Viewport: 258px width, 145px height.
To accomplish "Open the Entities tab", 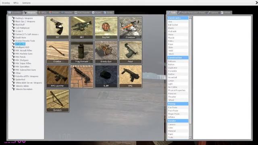I will pos(54,12).
